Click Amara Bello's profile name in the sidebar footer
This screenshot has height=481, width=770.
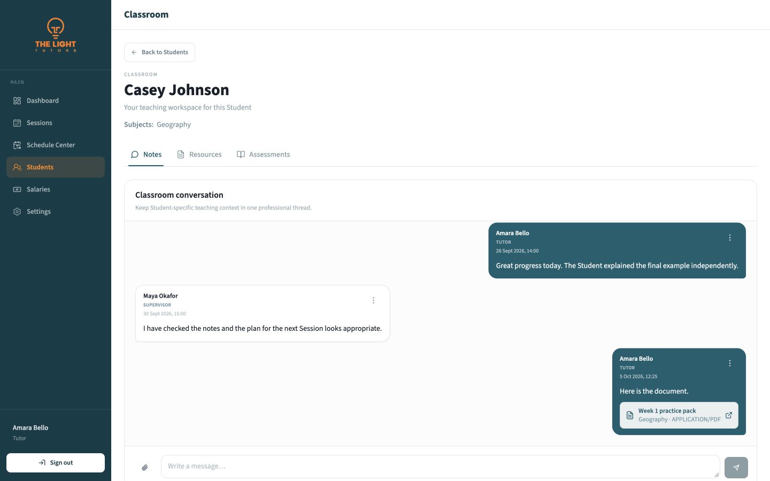pos(30,428)
